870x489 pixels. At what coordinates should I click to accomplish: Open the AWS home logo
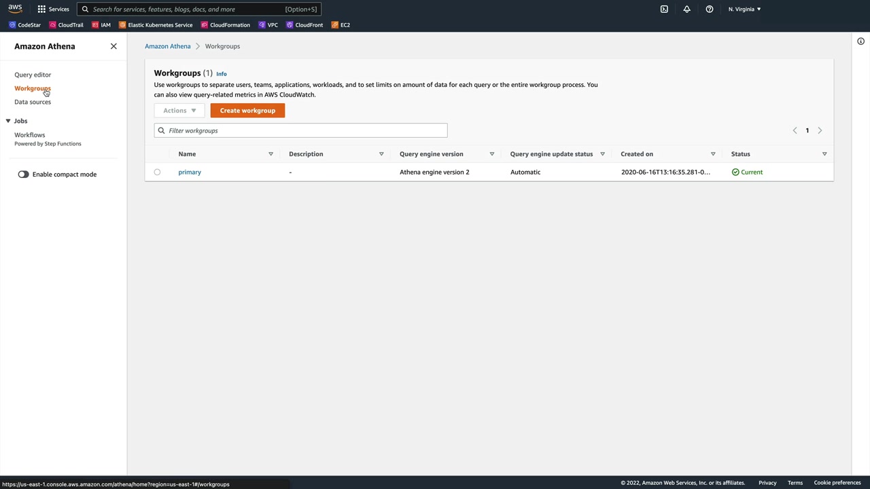[15, 9]
